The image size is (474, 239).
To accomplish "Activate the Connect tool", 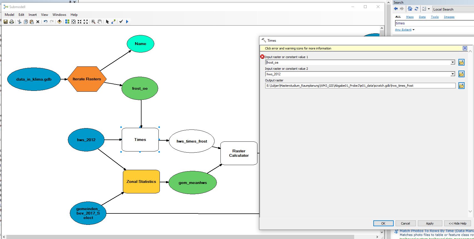I will click(x=113, y=22).
